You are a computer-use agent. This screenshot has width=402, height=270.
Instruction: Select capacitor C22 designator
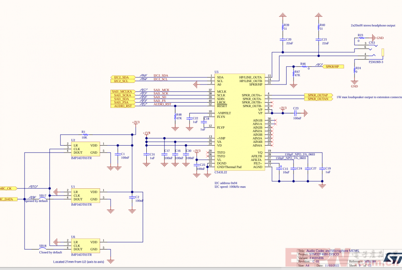coord(195,118)
